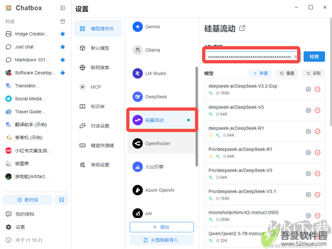Open settings gear for Pro/deepseek-ai/DeepSeek-R1
Screen dimensions: 332x249
[x=309, y=153]
